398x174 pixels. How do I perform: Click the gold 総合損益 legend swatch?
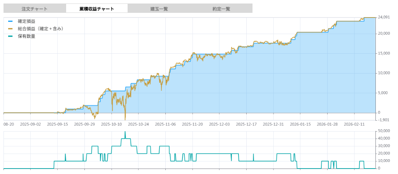pyautogui.click(x=11, y=29)
